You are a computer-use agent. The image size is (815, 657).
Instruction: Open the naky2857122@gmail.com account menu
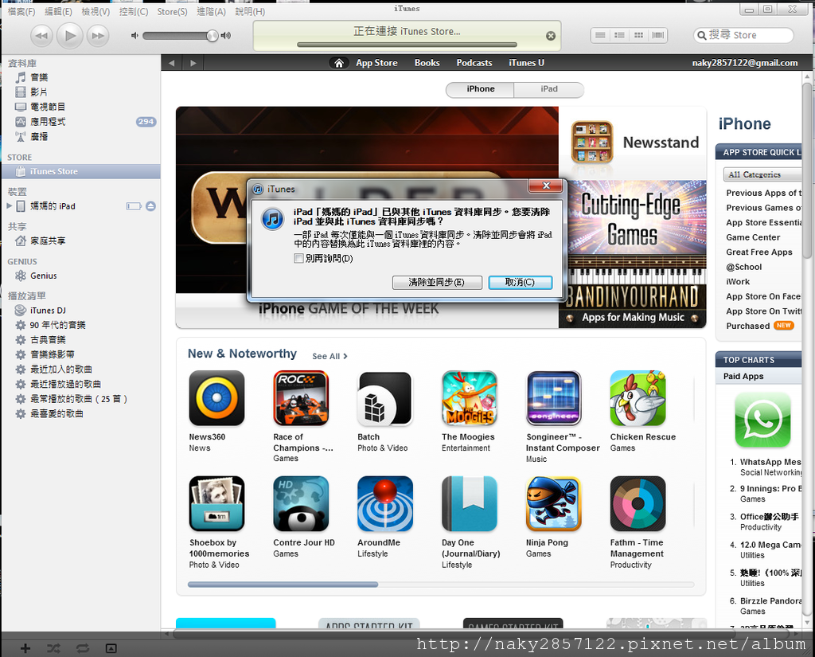[x=744, y=63]
